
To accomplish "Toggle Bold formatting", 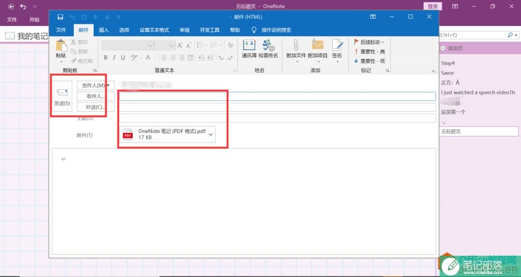I will pyautogui.click(x=106, y=58).
